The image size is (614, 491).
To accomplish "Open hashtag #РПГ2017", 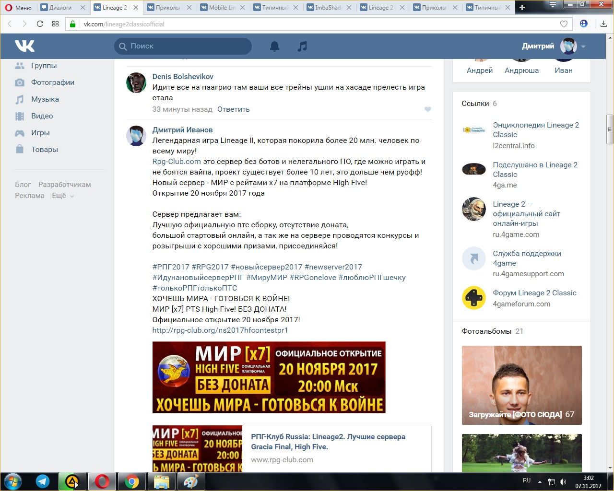I will 171,267.
